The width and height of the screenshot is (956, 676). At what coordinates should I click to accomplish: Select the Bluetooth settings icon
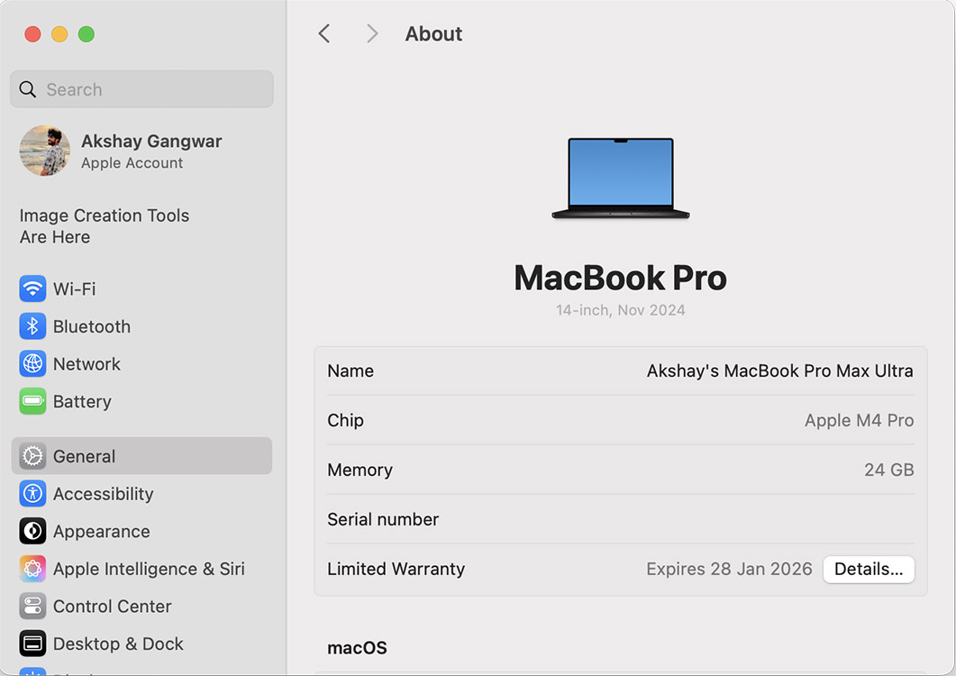[32, 326]
